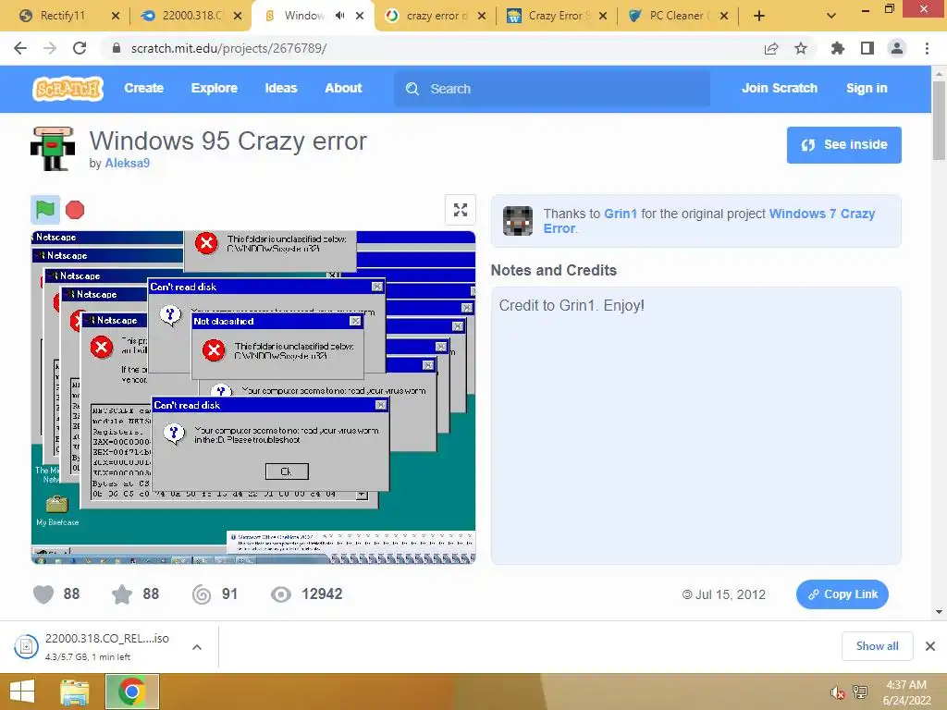Click the Notes and Credits text box

tap(695, 425)
